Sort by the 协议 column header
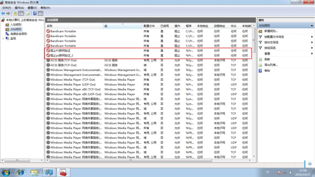Image resolution: width=315 pixels, height=177 pixels. click(235, 26)
